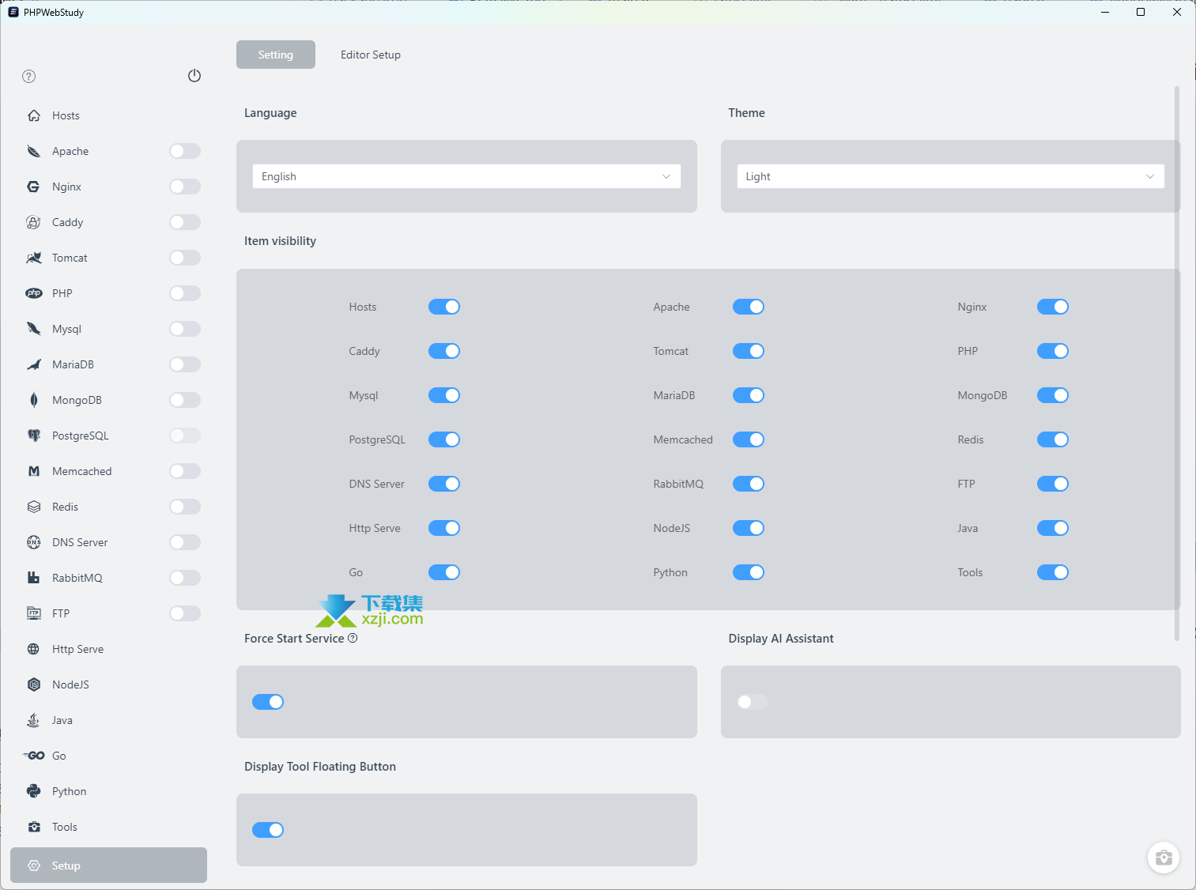Click the FTP sidebar icon
Viewport: 1196px width, 890px height.
pyautogui.click(x=34, y=613)
